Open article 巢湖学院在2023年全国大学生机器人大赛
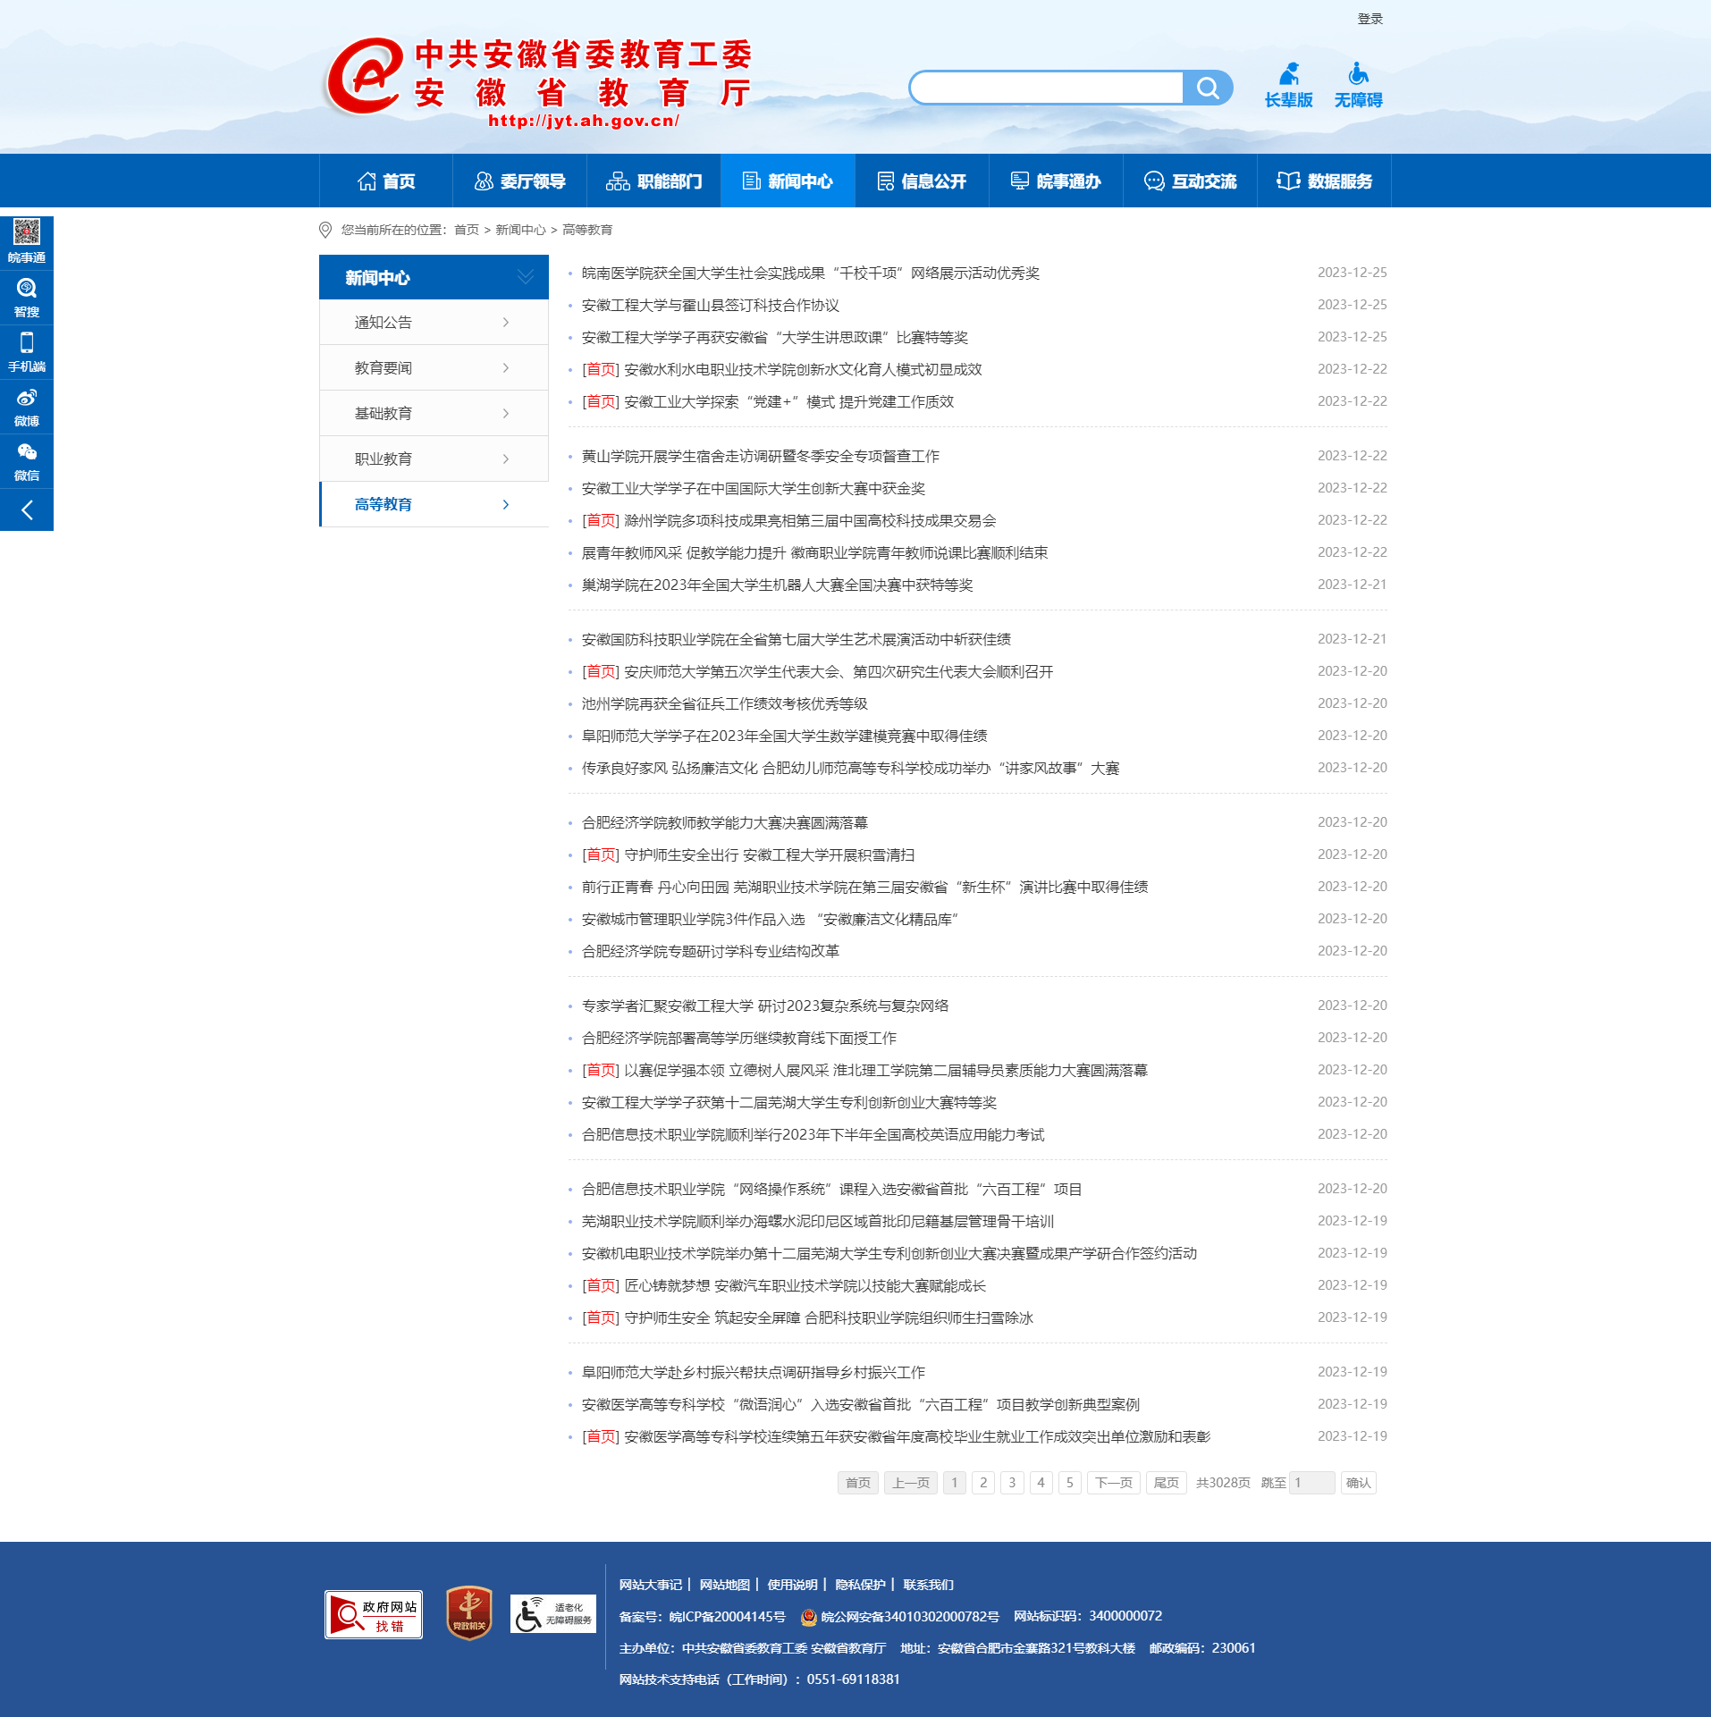This screenshot has height=1717, width=1711. pyautogui.click(x=777, y=585)
